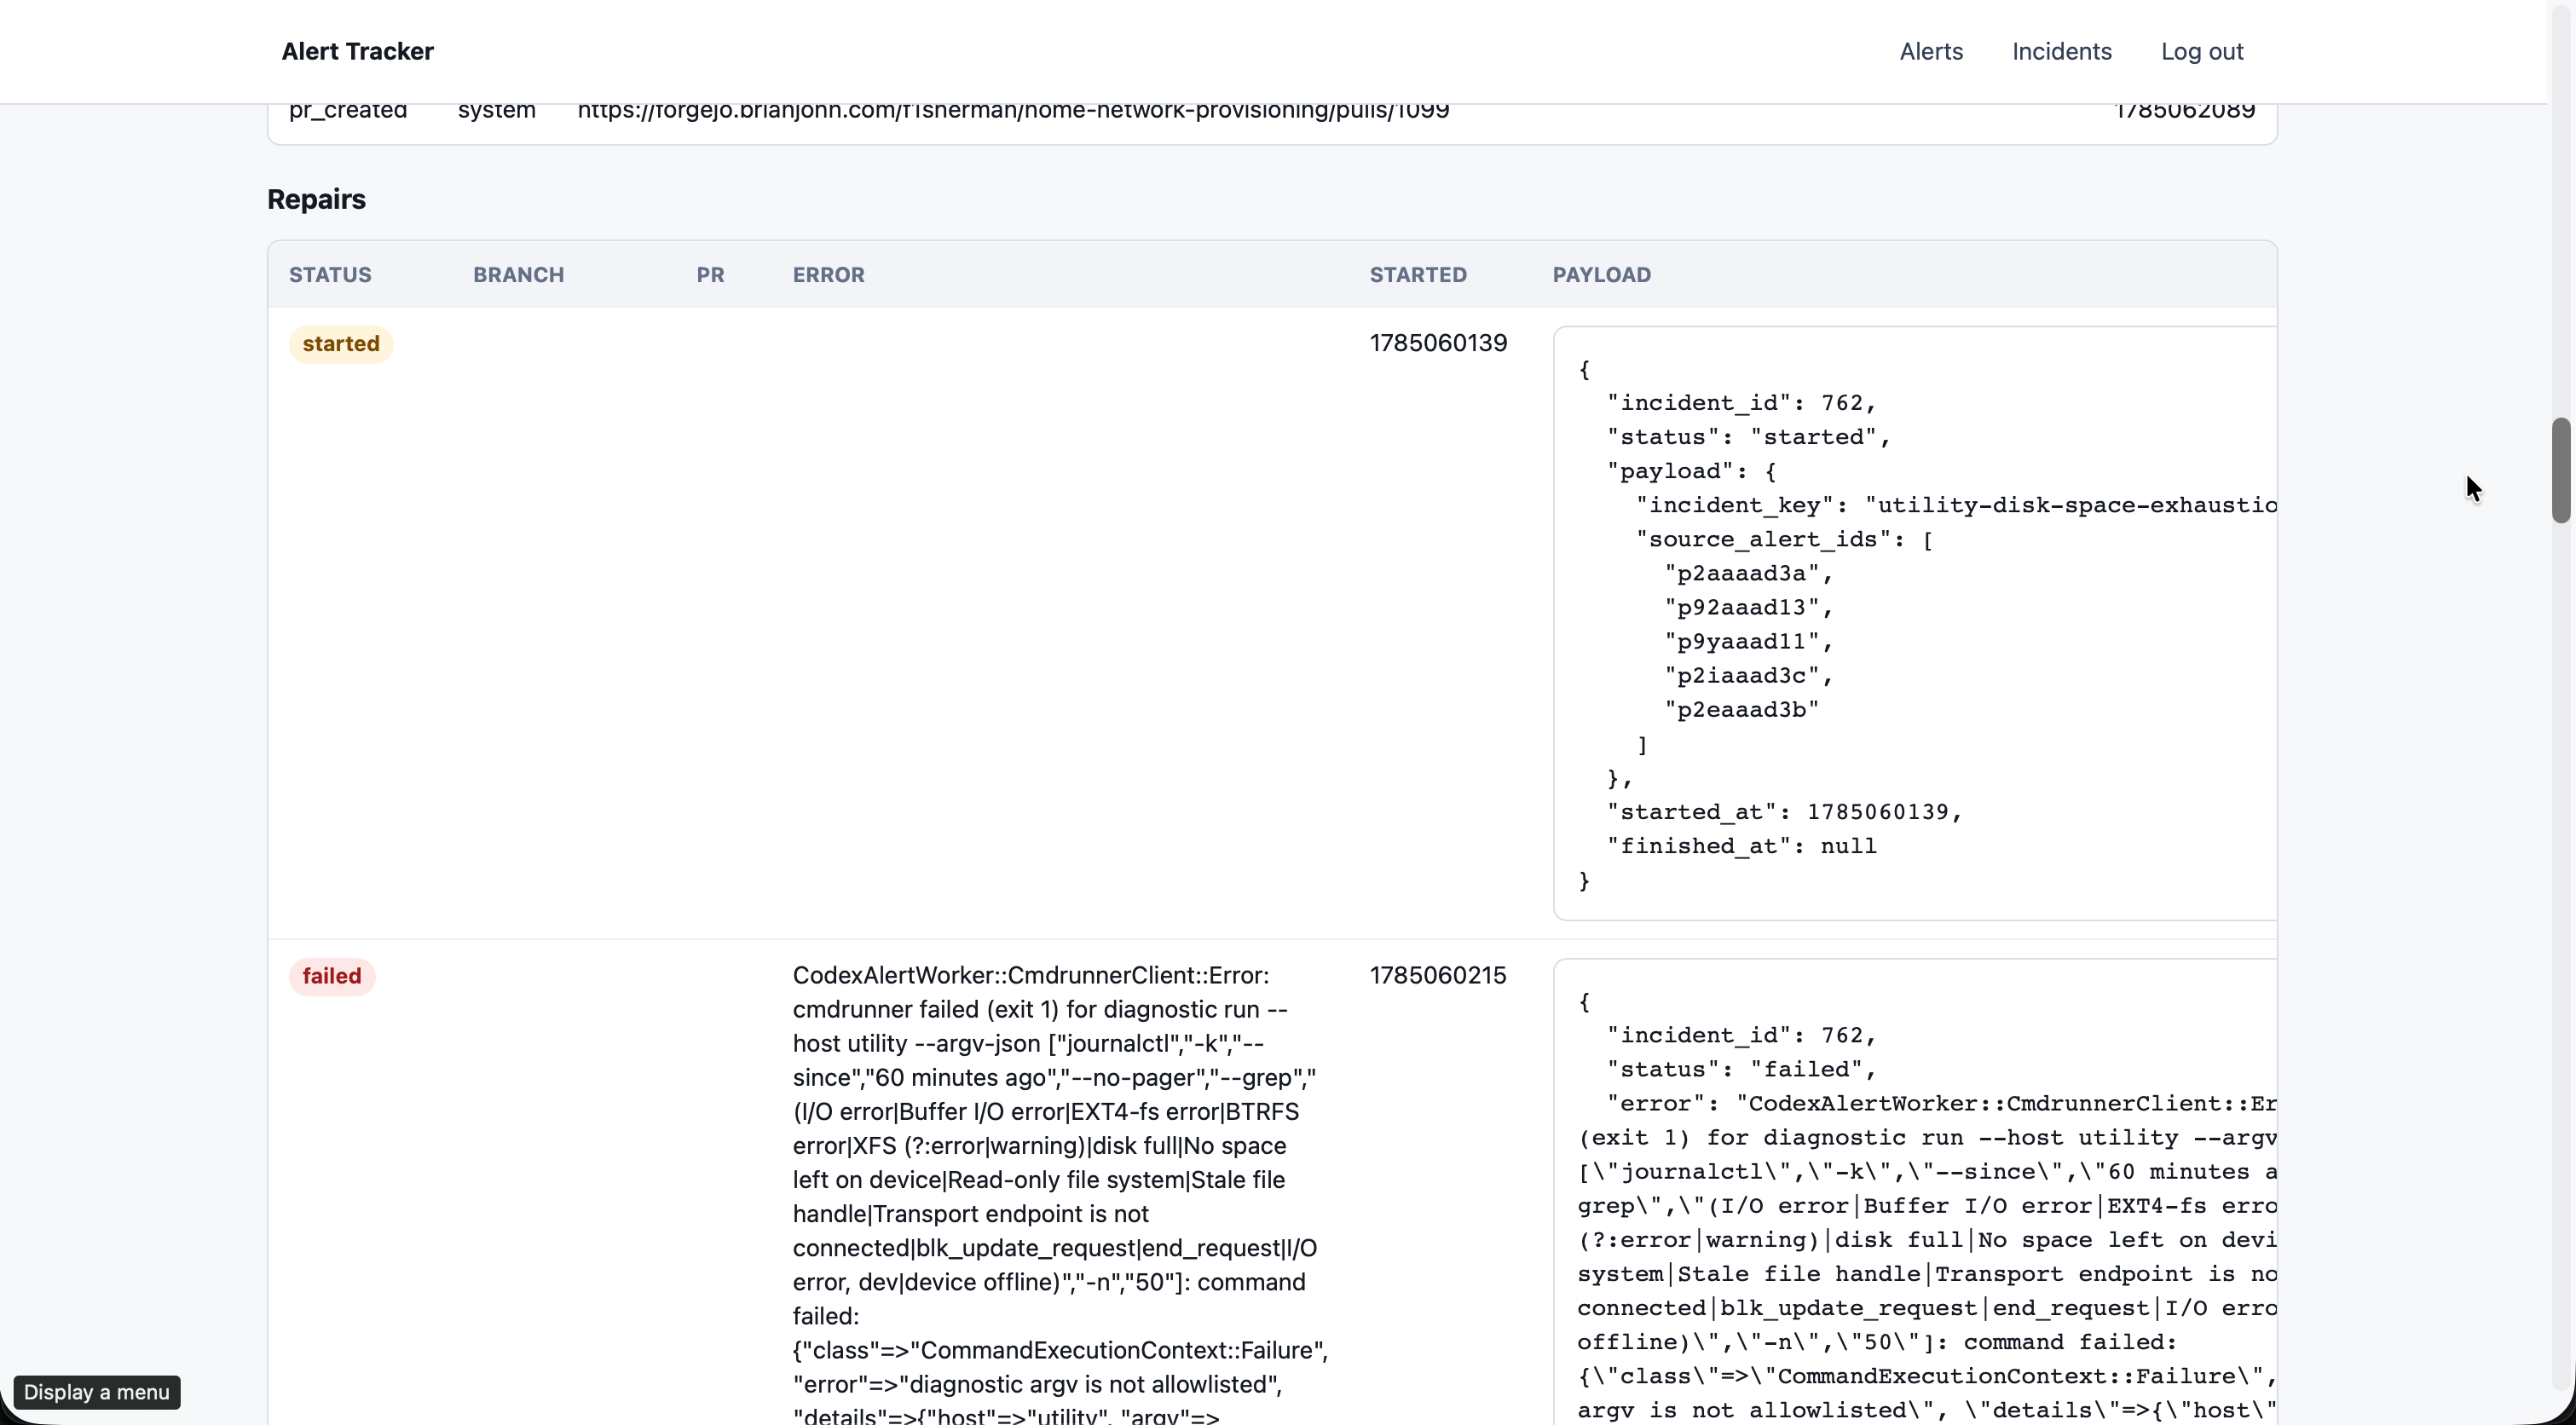Click the "error" line in failed payload
This screenshot has width=2576, height=1425.
pyautogui.click(x=1941, y=1103)
